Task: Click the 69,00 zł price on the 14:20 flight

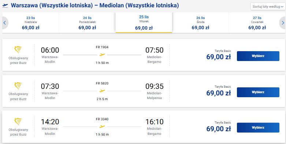Action: (x=219, y=129)
